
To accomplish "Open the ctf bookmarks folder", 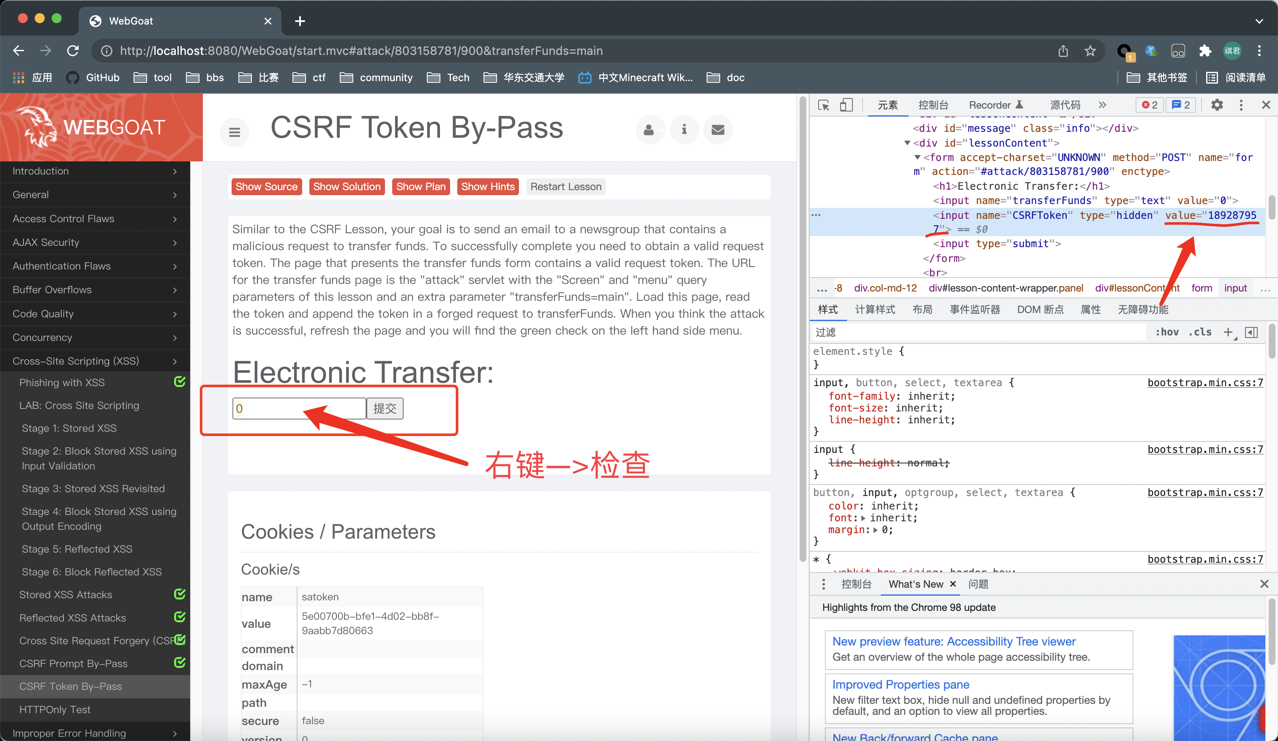I will (x=309, y=78).
